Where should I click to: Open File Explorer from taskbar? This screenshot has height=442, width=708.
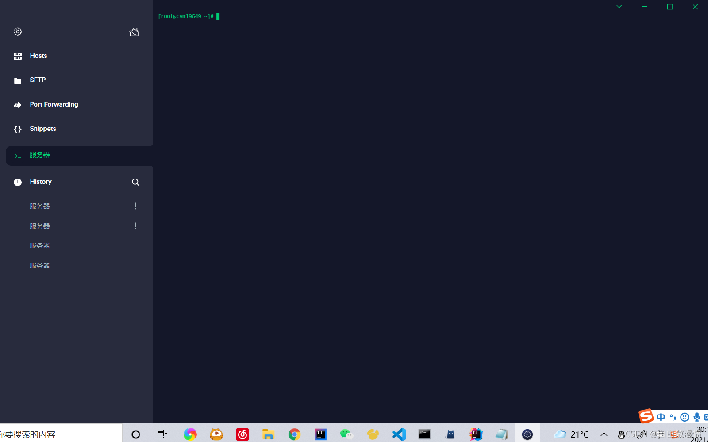[x=268, y=434]
